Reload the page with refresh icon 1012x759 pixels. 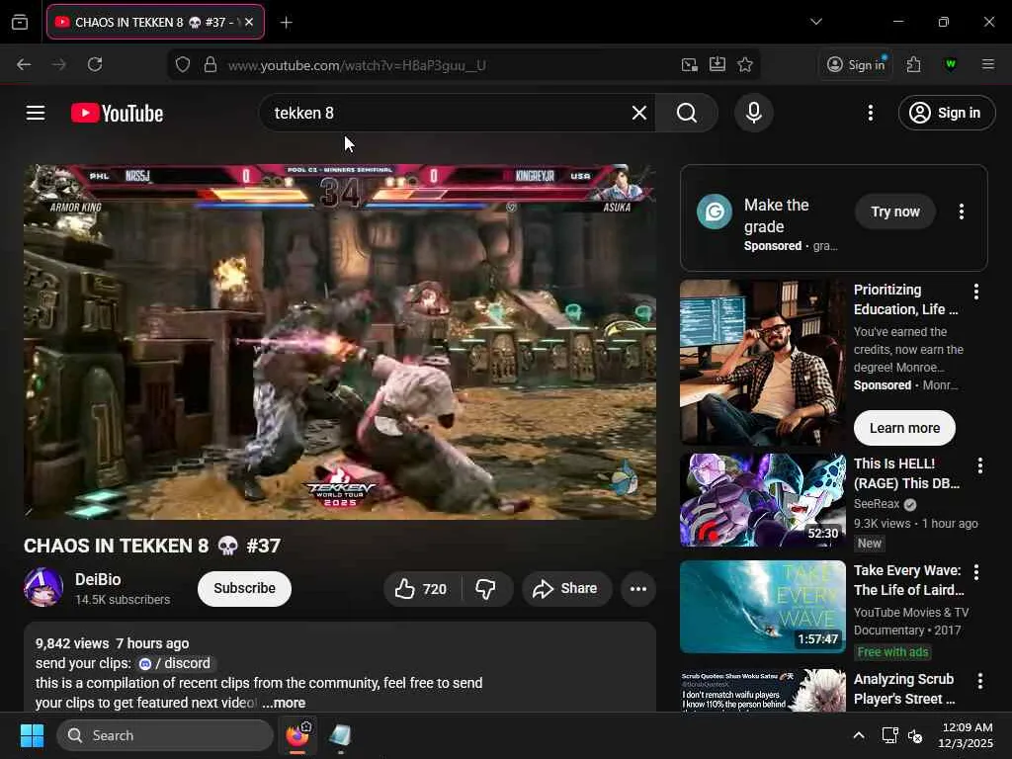95,64
